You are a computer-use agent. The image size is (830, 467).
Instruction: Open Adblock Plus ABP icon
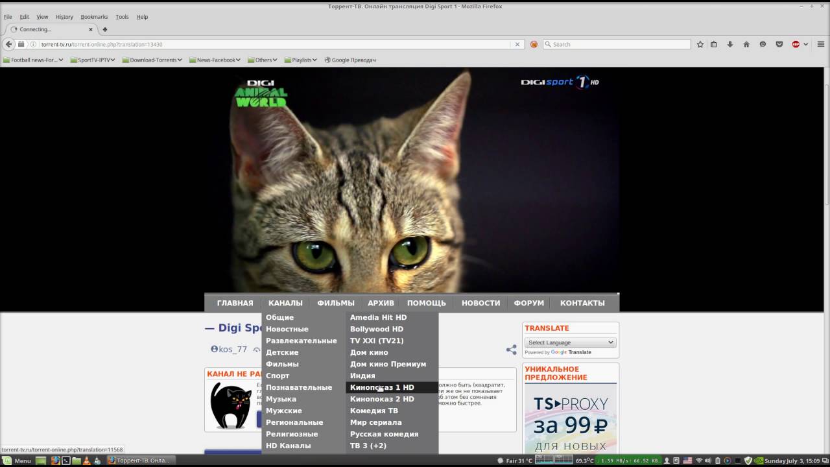click(x=796, y=44)
